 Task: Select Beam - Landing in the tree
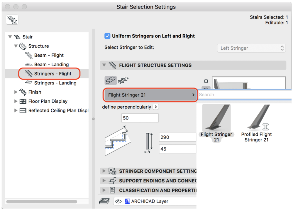(51, 65)
